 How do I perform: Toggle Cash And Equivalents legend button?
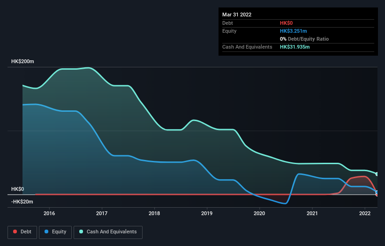click(x=108, y=232)
